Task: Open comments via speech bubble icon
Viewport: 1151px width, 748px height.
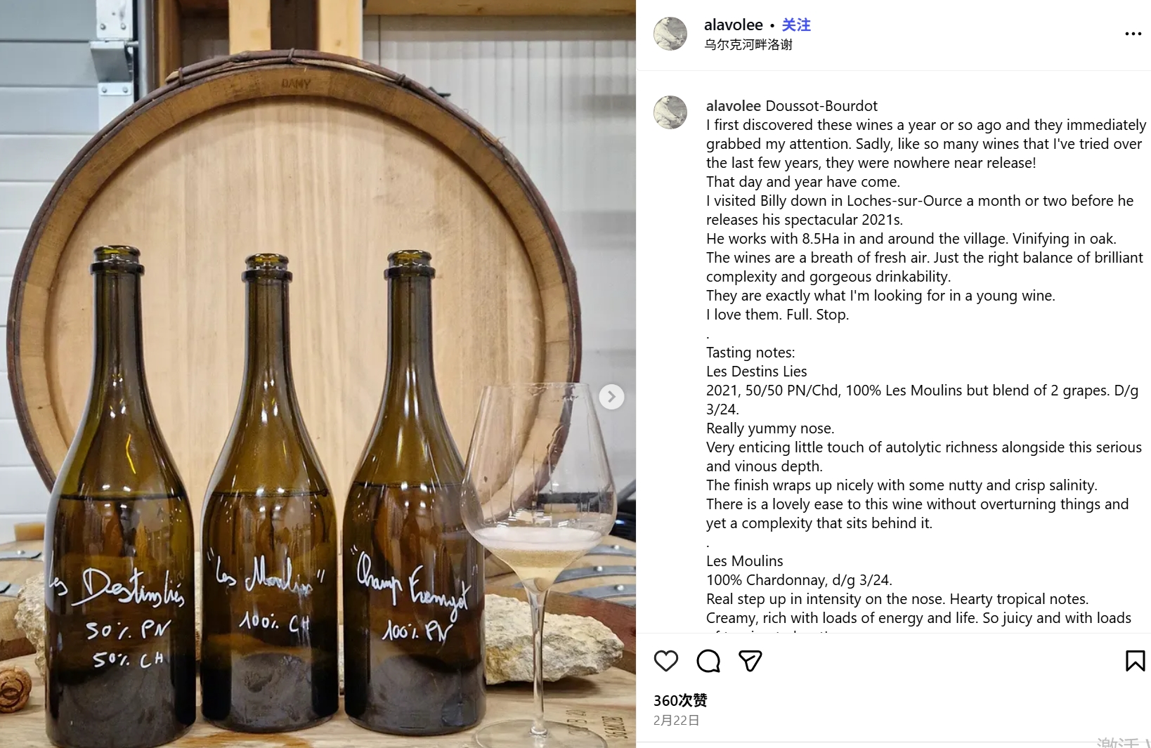Action: click(708, 661)
